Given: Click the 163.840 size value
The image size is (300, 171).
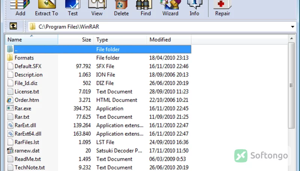Looking at the screenshot, I should point(82,134).
